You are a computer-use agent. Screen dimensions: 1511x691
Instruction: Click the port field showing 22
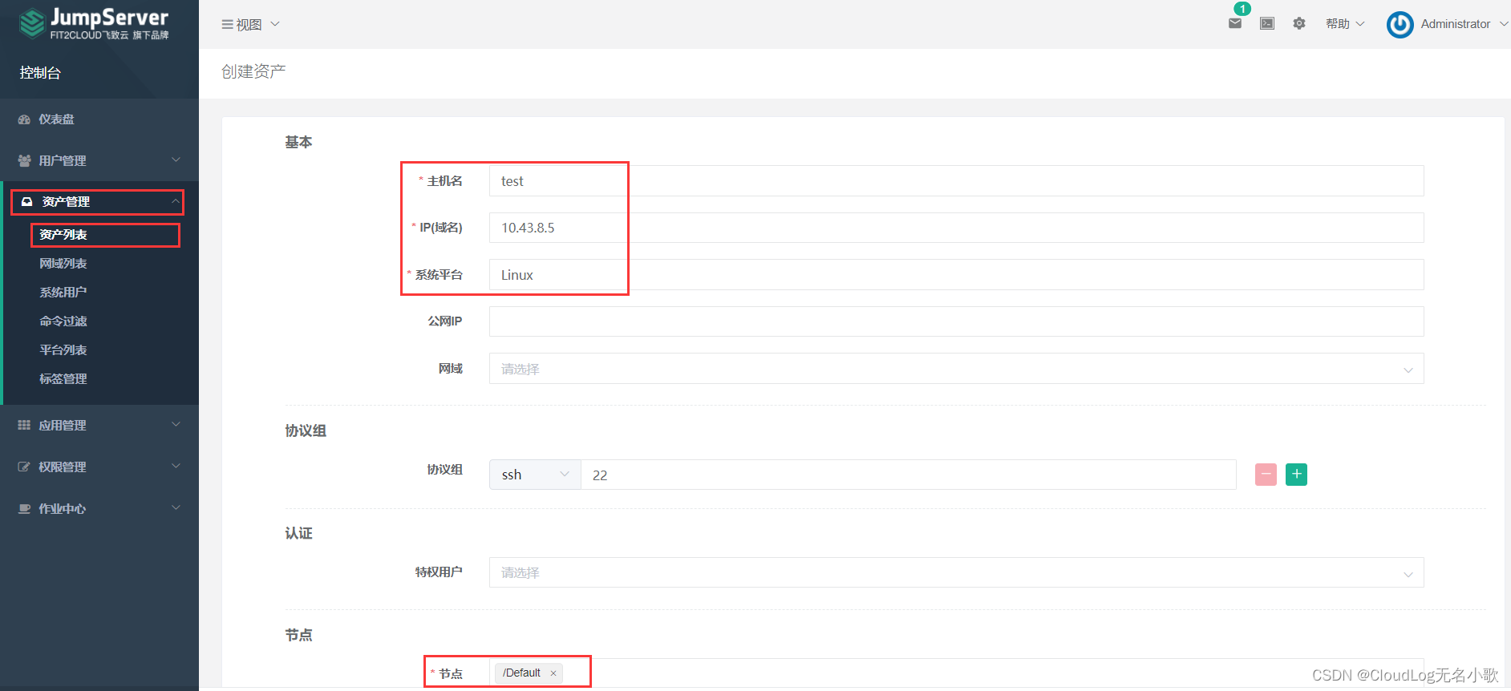[909, 475]
